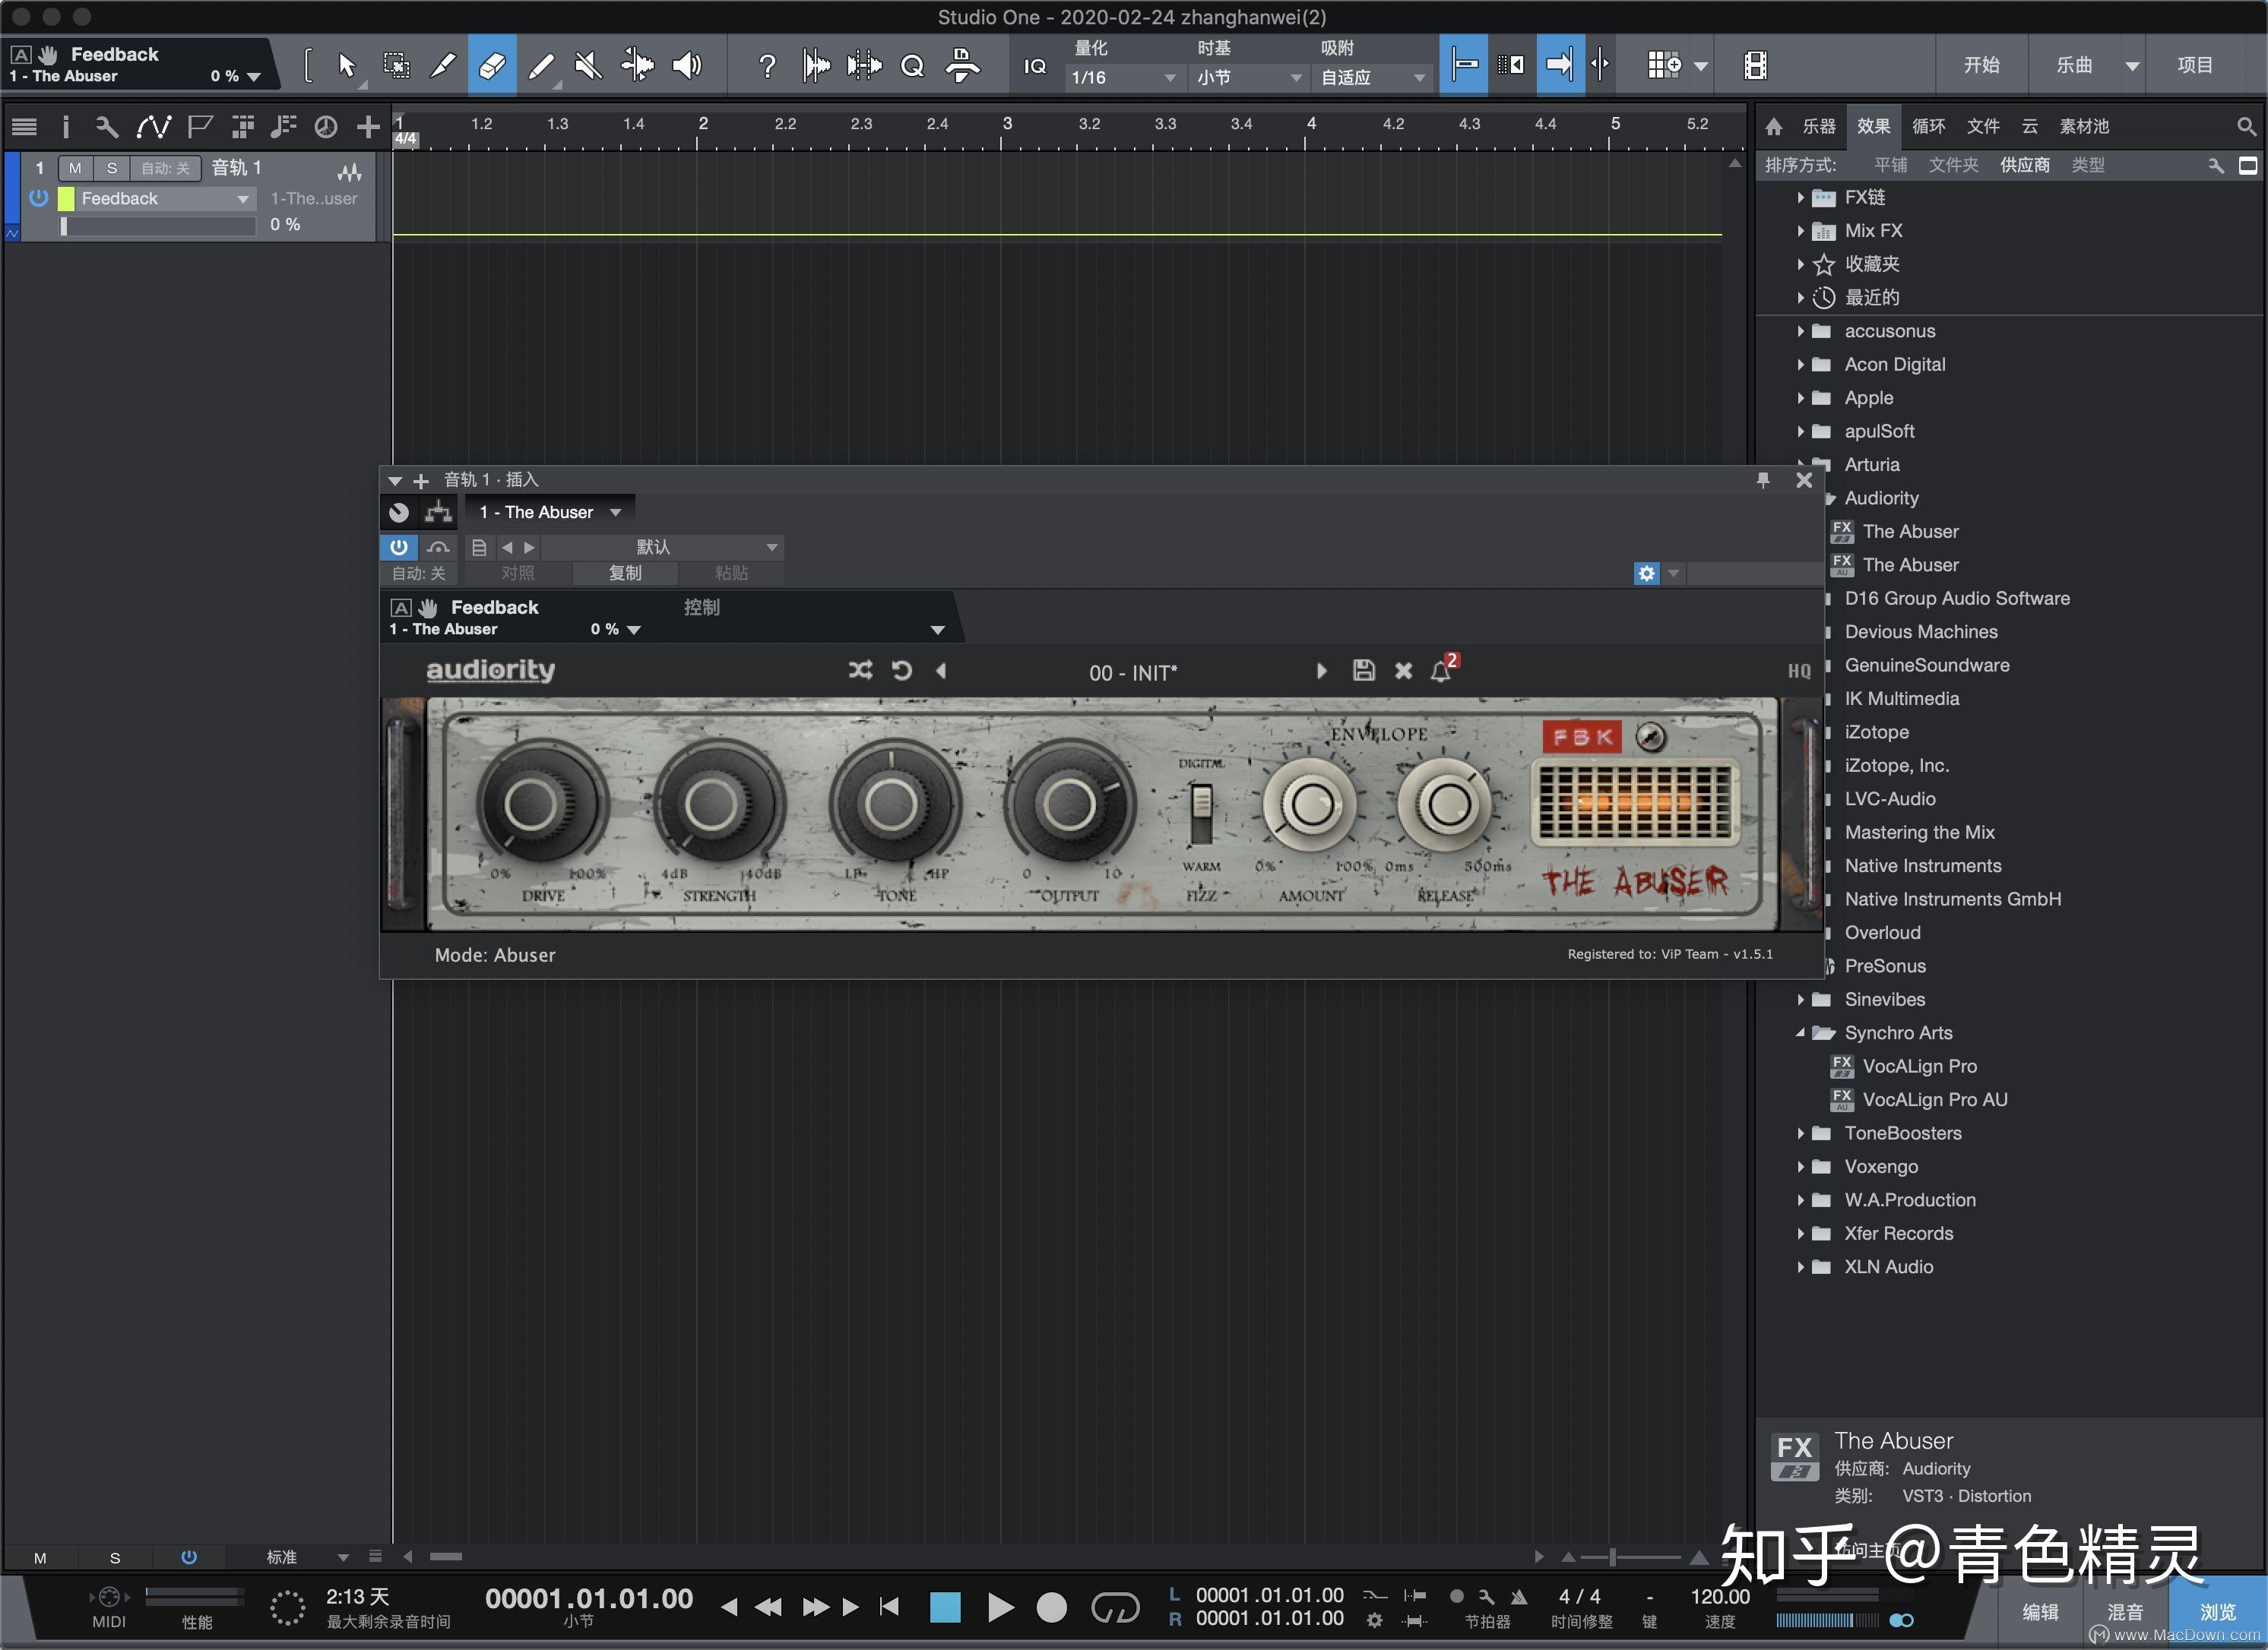Select the Eraser tool in the toolbar
The height and width of the screenshot is (1650, 2268).
pos(491,65)
